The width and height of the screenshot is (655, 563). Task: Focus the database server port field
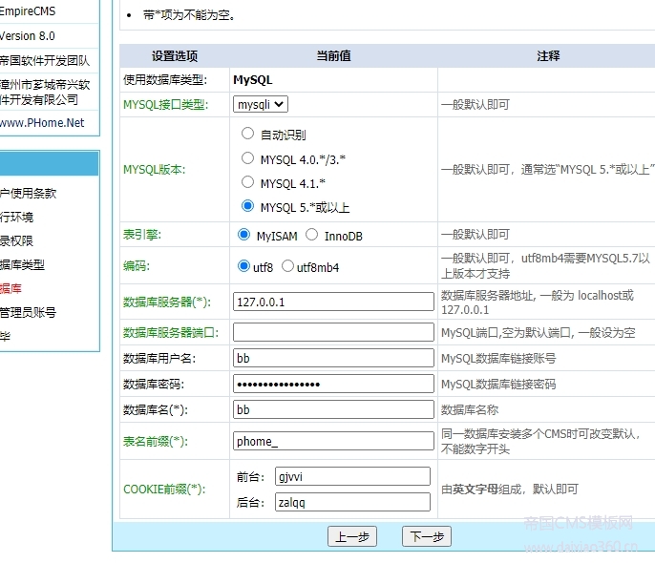click(x=333, y=332)
